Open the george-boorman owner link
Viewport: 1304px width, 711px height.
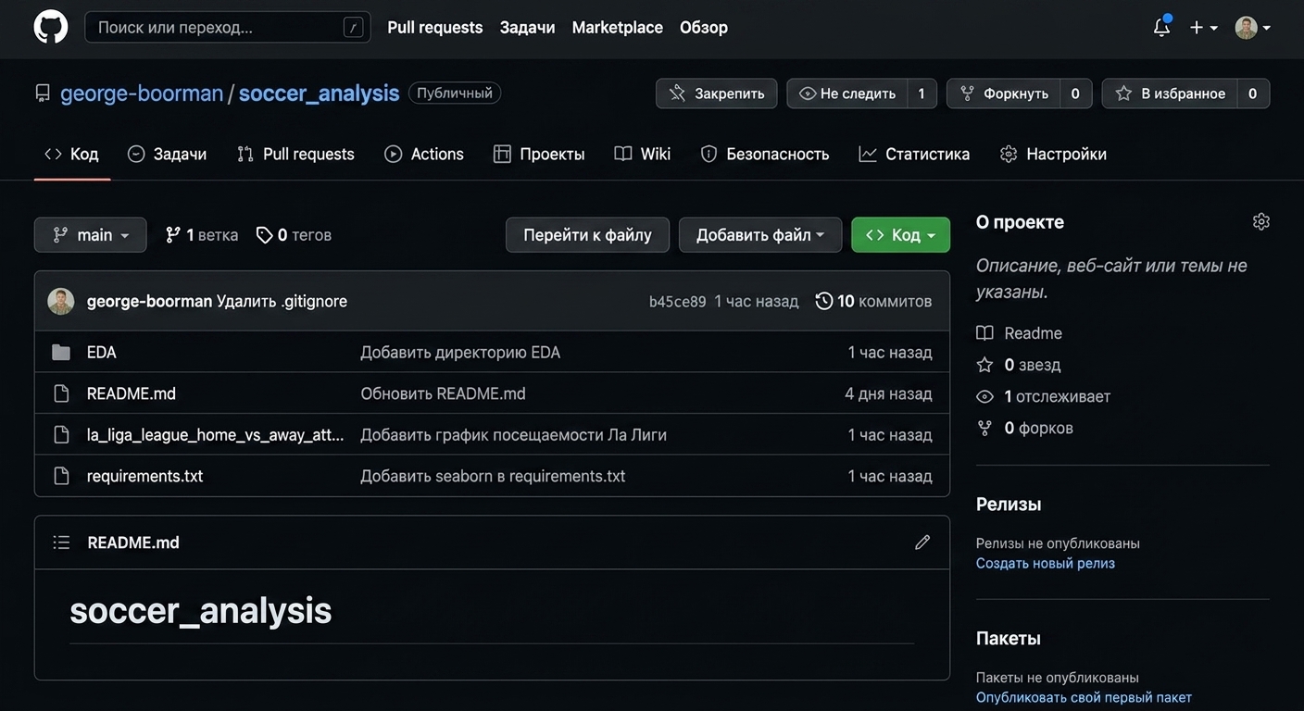tap(142, 94)
